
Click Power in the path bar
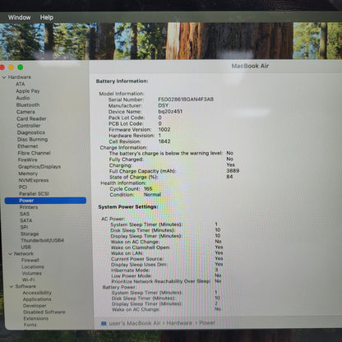[207, 322]
